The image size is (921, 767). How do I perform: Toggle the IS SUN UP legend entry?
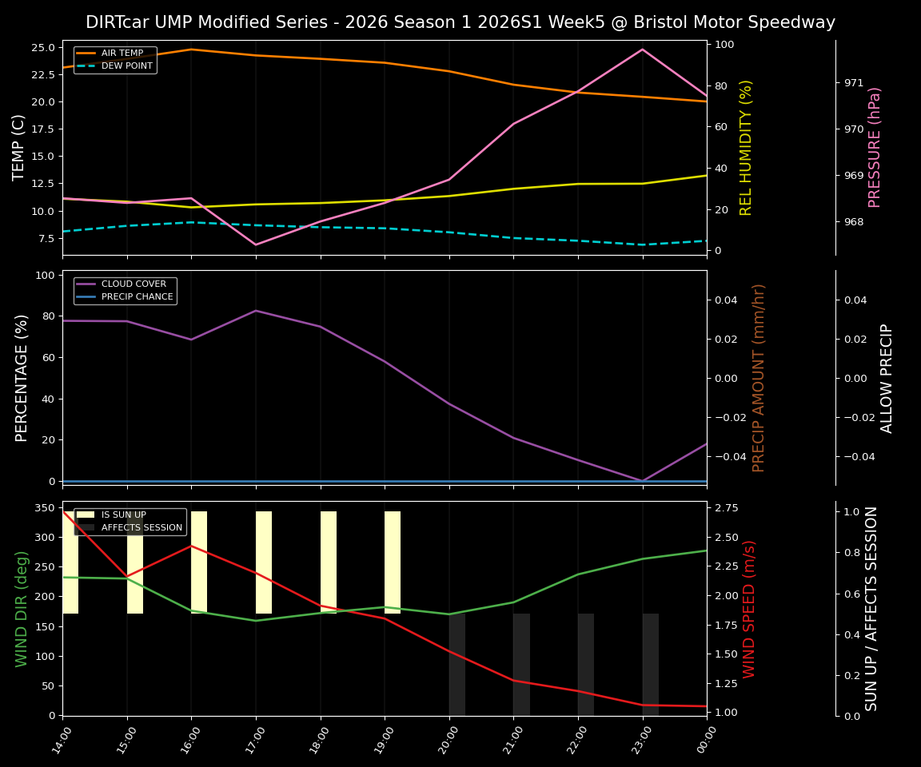tap(122, 514)
